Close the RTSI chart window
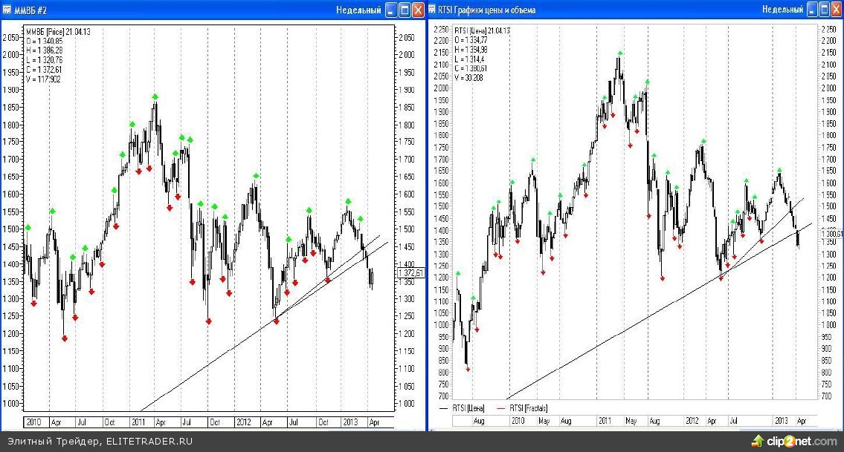844x452 pixels. click(x=837, y=10)
